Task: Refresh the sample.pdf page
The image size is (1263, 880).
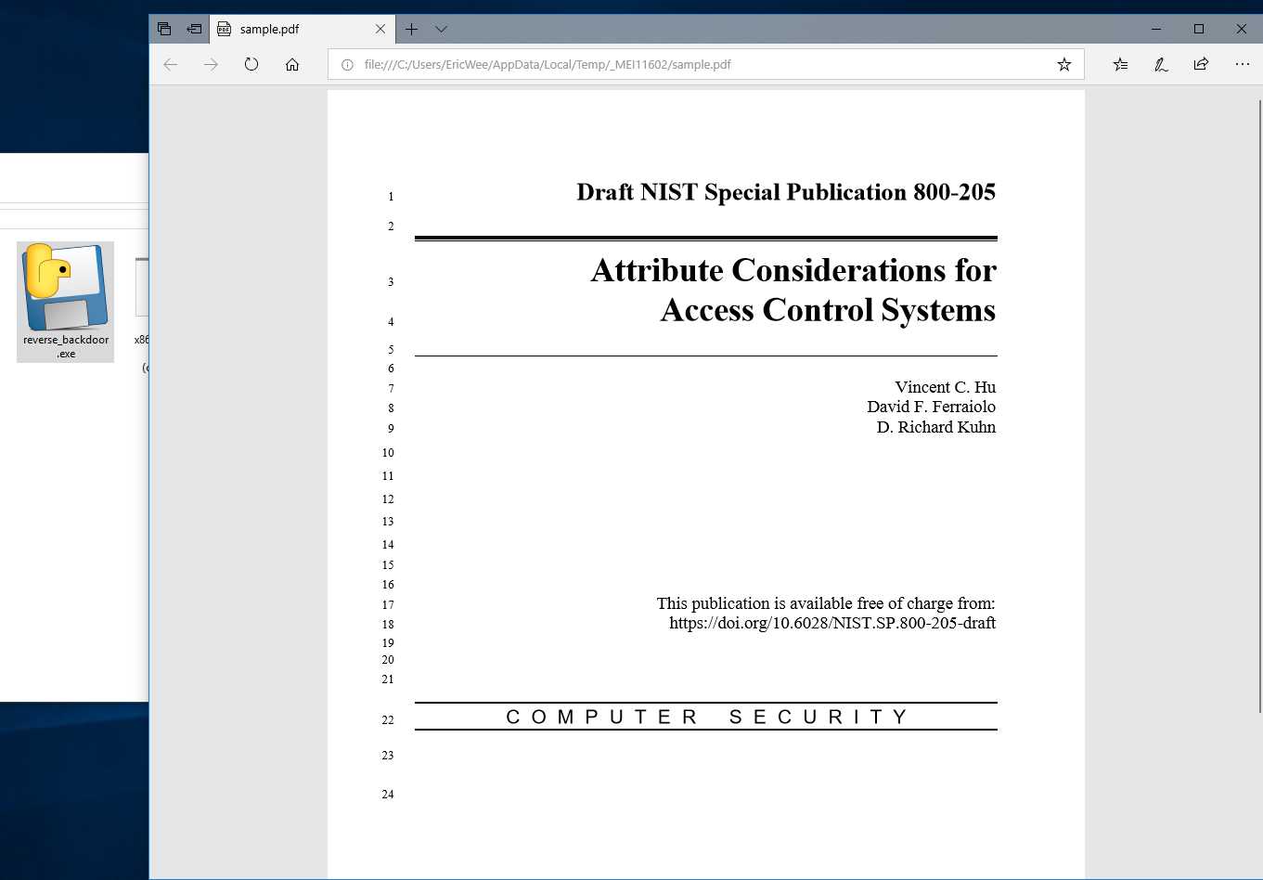Action: point(251,64)
